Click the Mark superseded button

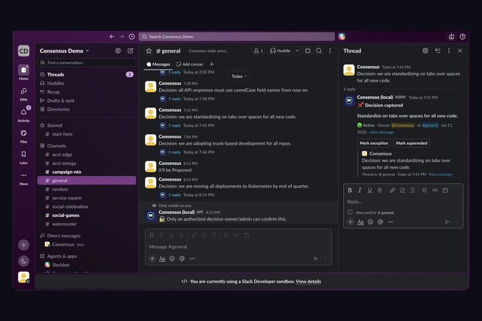pyautogui.click(x=411, y=143)
